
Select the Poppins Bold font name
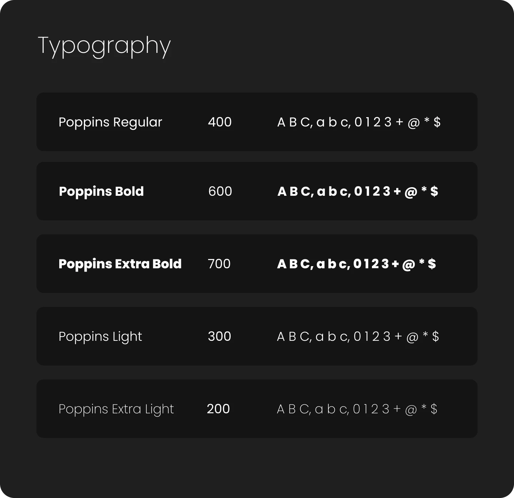pyautogui.click(x=101, y=191)
